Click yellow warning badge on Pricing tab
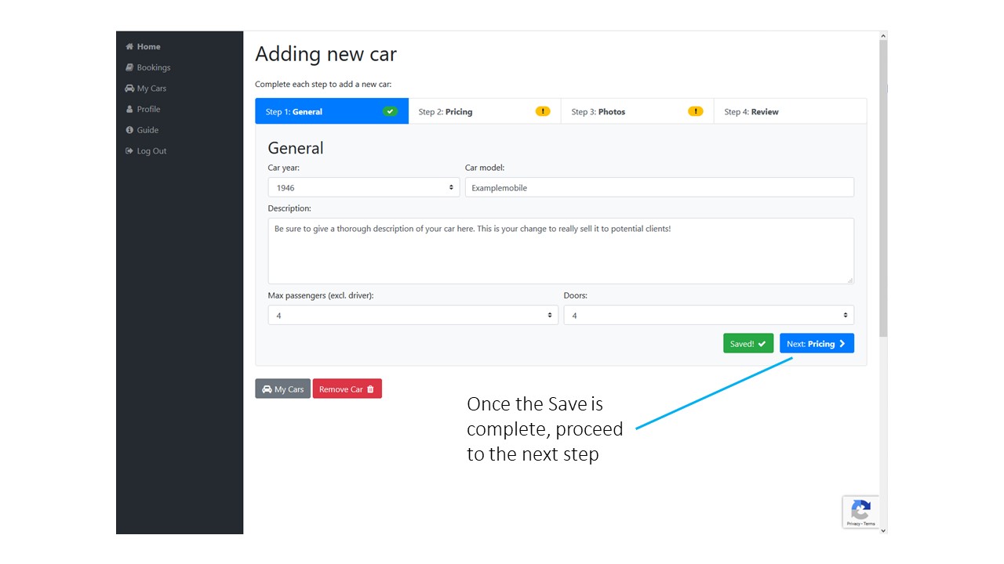 click(x=543, y=111)
